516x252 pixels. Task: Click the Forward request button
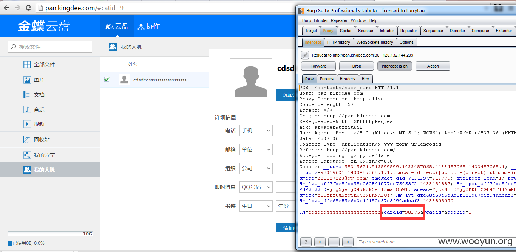coord(318,66)
